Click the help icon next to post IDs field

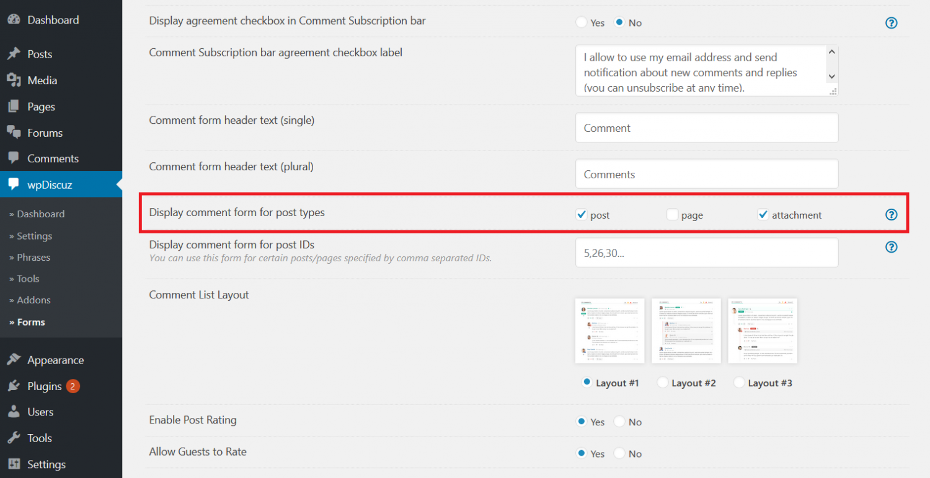click(891, 247)
